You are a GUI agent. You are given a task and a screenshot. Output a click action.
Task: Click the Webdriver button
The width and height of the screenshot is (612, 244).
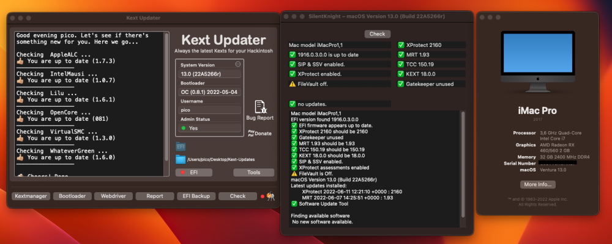114,196
